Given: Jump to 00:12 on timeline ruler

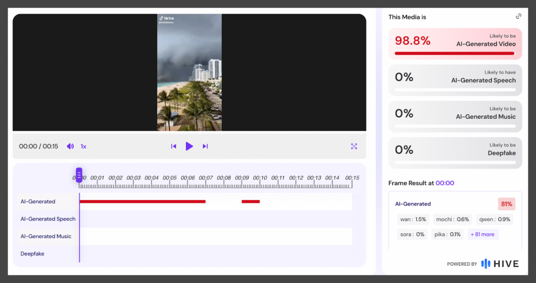Looking at the screenshot, I should (x=296, y=178).
